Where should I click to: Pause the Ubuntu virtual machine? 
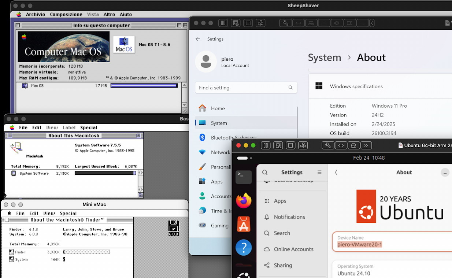coord(266,145)
